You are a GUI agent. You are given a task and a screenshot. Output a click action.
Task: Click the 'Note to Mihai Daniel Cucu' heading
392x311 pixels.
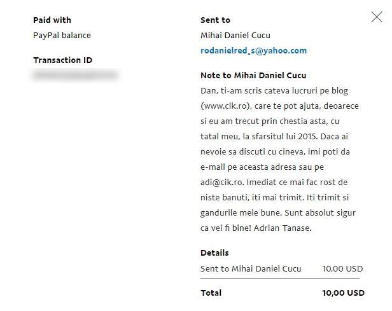click(x=253, y=76)
